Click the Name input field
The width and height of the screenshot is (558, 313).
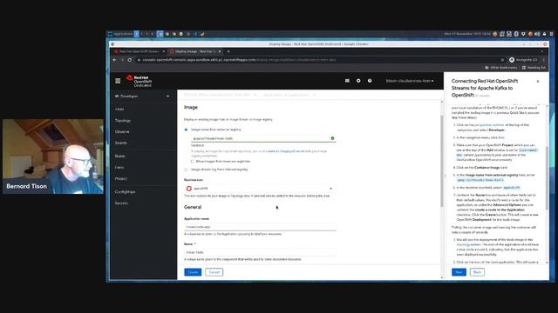click(260, 252)
